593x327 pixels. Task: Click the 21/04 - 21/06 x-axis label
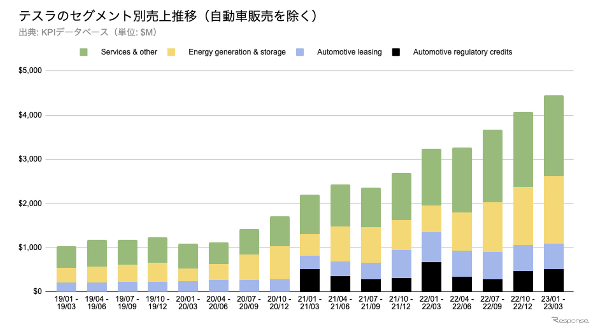(340, 303)
